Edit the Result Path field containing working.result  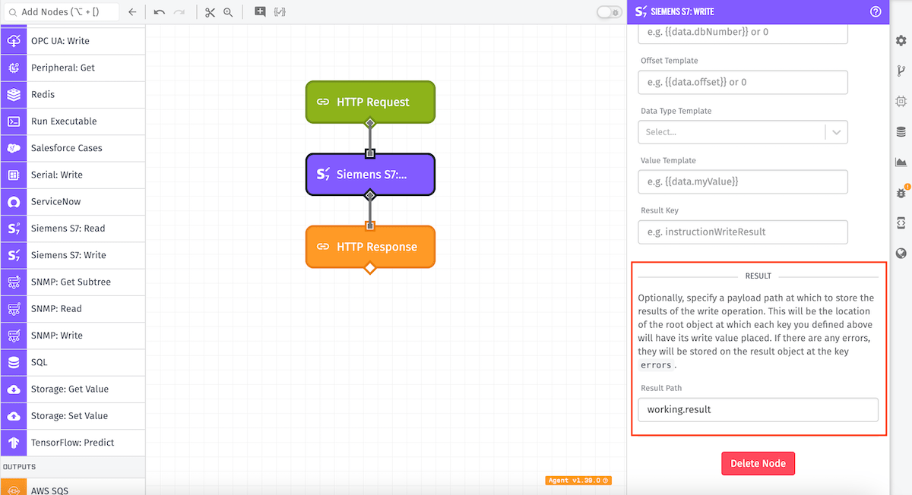pos(758,410)
